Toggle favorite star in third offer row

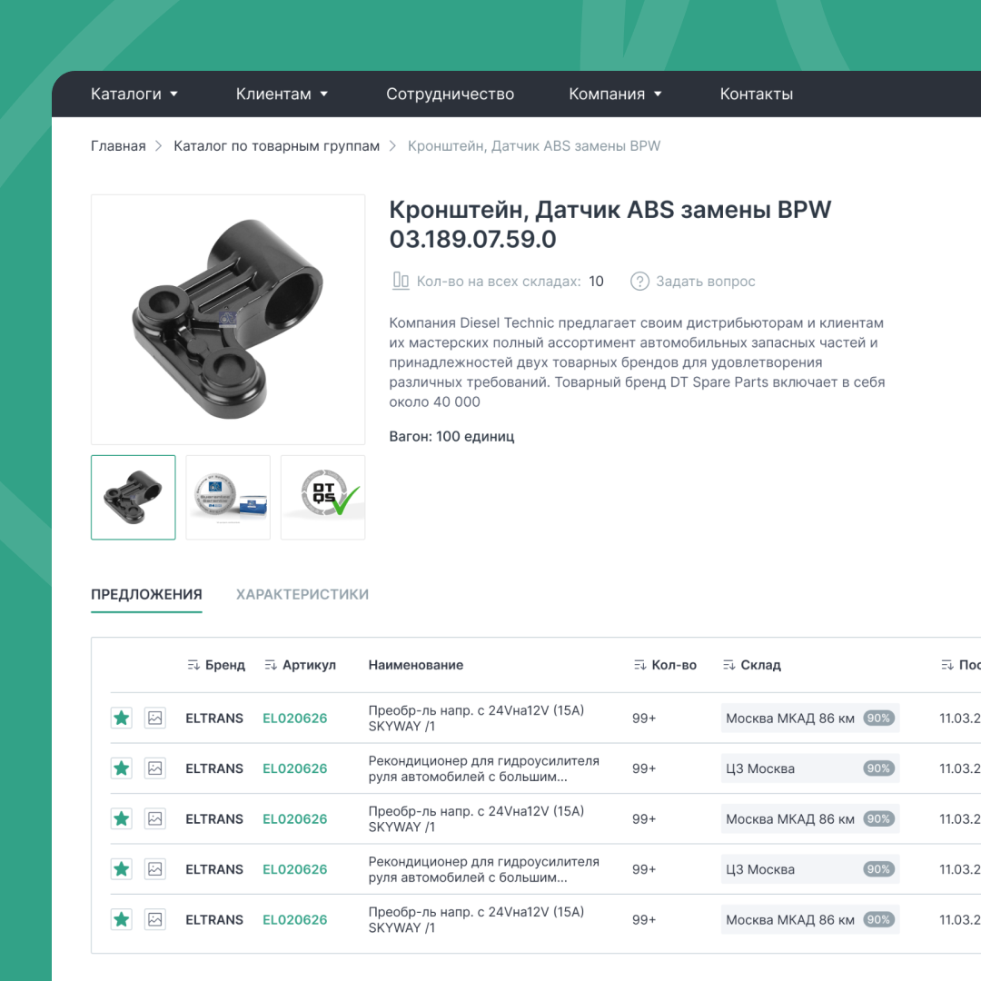tap(122, 819)
